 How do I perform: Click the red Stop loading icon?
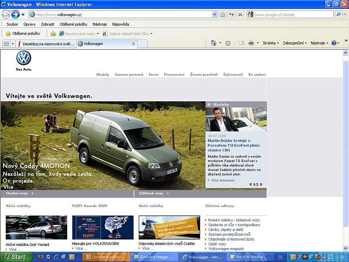(x=240, y=15)
